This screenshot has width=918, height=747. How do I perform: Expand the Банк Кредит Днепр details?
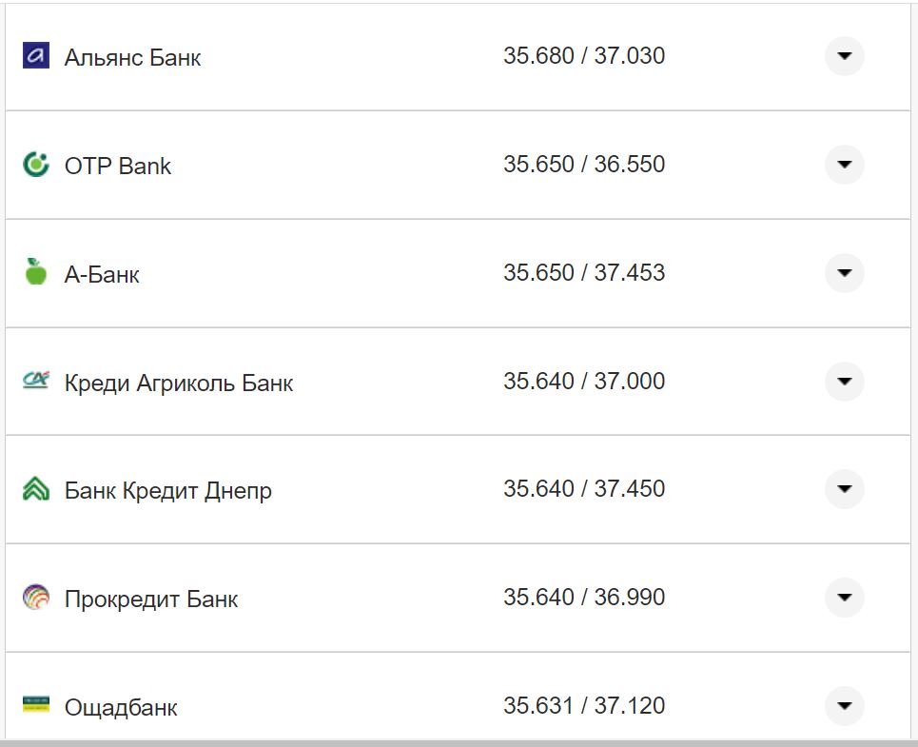[844, 489]
